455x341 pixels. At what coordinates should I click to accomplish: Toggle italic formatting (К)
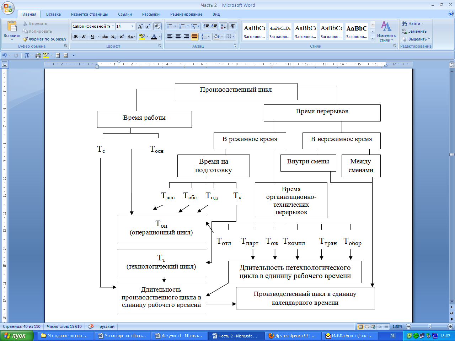84,37
